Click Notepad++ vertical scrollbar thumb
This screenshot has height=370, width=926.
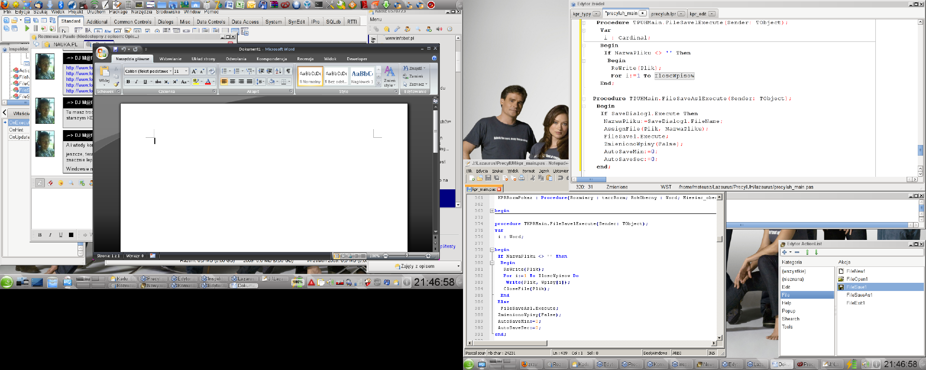pos(719,239)
